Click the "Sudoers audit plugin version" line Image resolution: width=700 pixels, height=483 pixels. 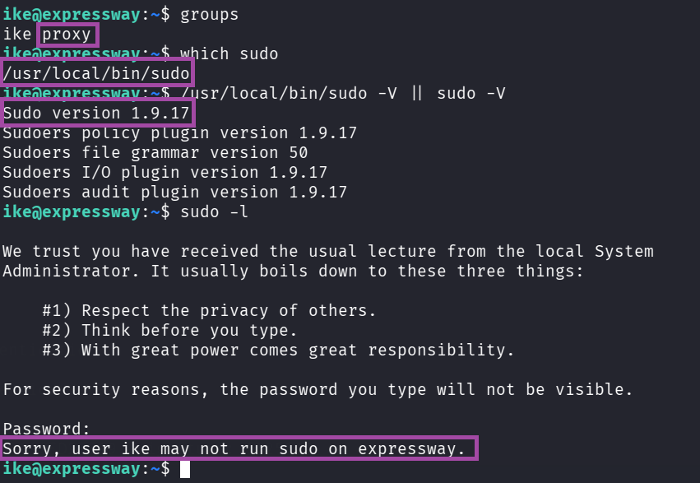pos(174,192)
